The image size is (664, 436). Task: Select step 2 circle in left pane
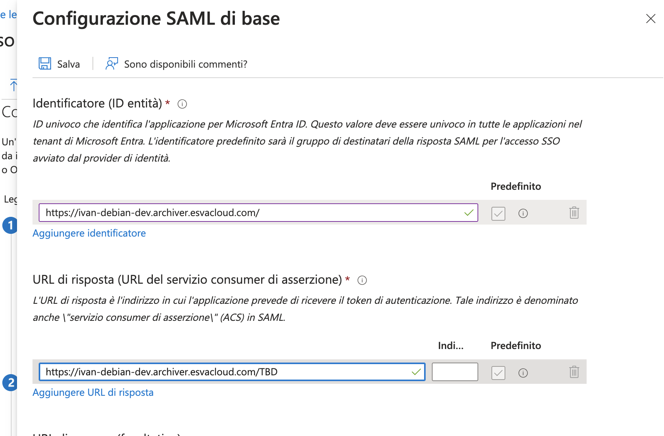(10, 383)
